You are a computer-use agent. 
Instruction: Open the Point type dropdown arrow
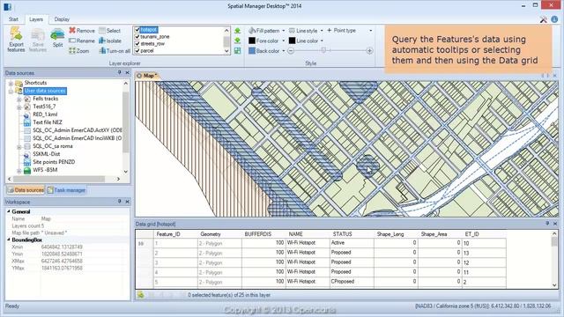tap(371, 31)
